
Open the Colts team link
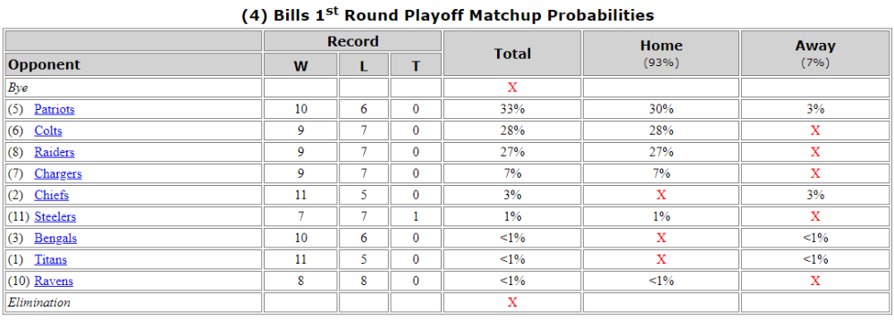48,130
